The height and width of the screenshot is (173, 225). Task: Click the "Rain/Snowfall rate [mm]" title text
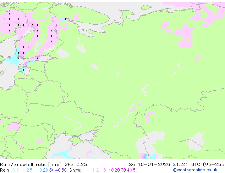click(31, 165)
